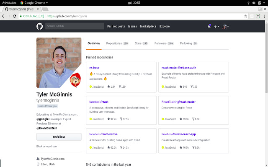
Task: Click fork count 9.3k on create-react-app
Action: point(196,147)
